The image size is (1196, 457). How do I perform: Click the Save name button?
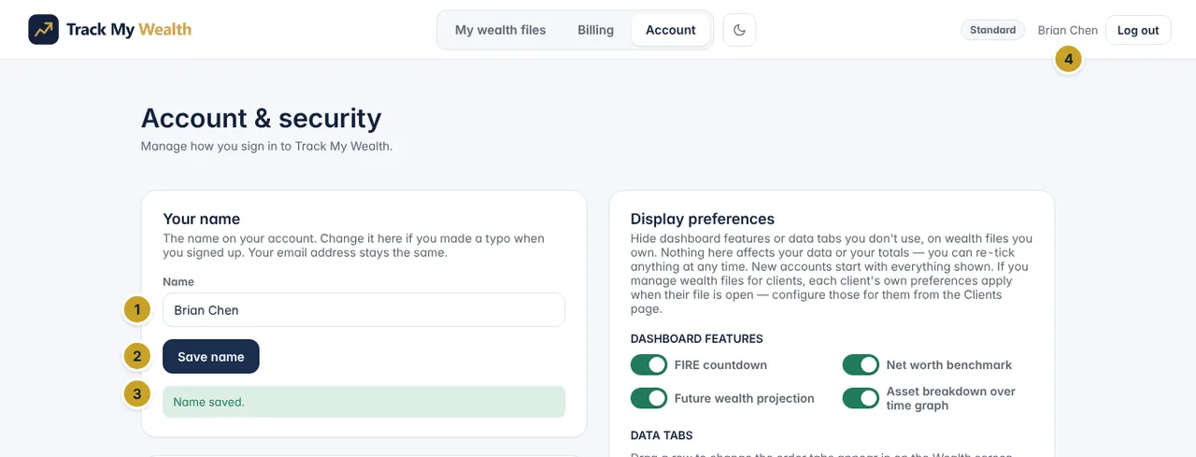click(x=211, y=356)
